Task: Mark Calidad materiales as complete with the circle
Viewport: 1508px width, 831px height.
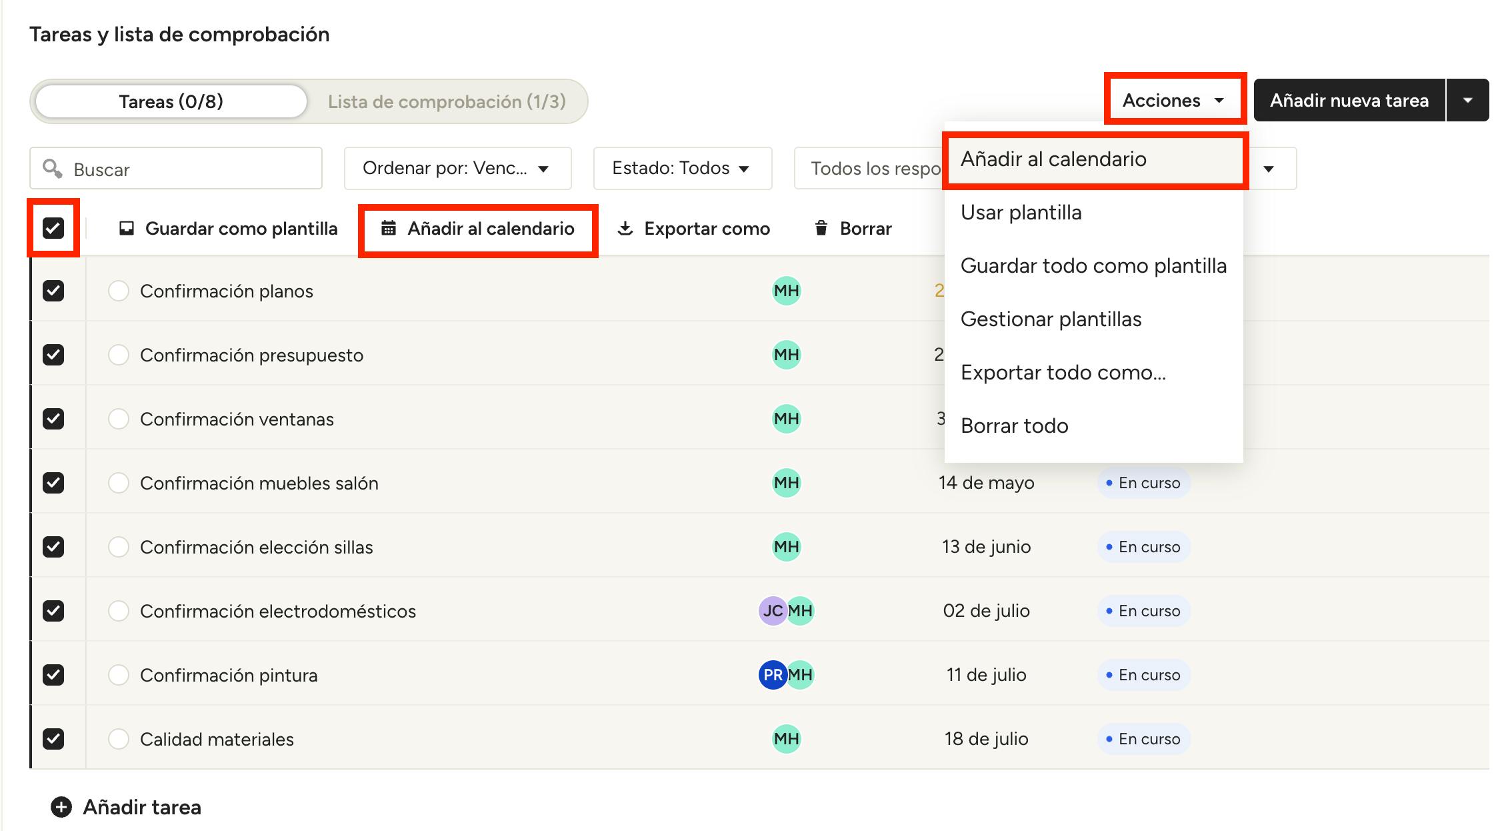Action: click(x=119, y=739)
